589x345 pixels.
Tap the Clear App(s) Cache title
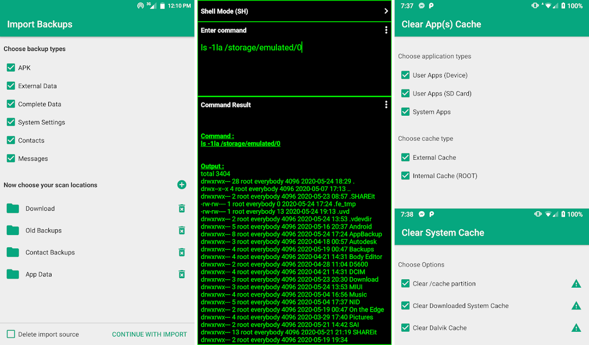(441, 24)
